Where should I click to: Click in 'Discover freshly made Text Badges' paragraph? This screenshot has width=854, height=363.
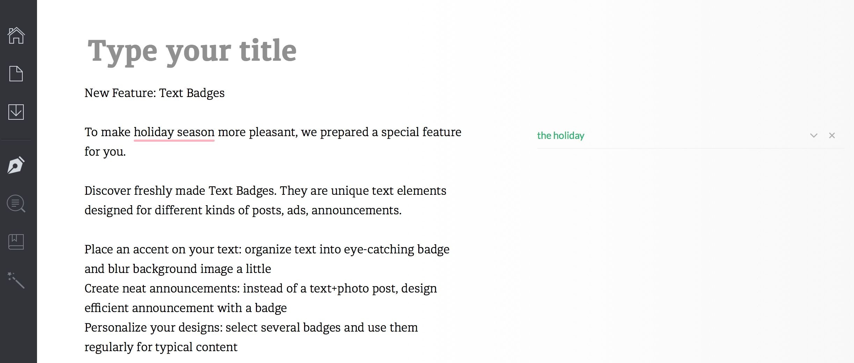(x=265, y=200)
